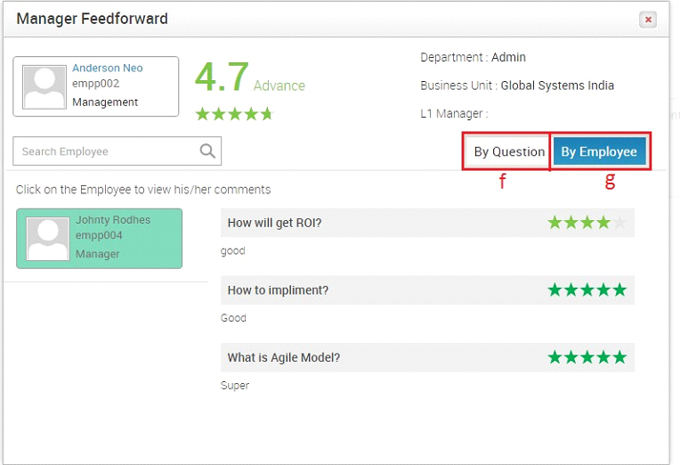This screenshot has width=680, height=465.
Task: Click star rating for What is Agile Model
Action: pos(587,357)
